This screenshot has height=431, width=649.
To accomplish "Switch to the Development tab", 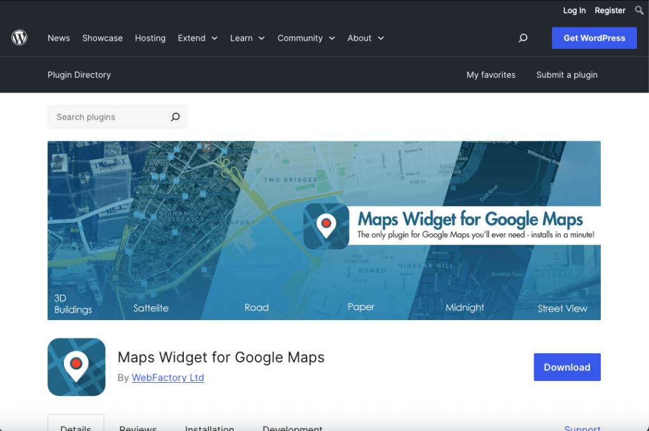I will point(292,428).
